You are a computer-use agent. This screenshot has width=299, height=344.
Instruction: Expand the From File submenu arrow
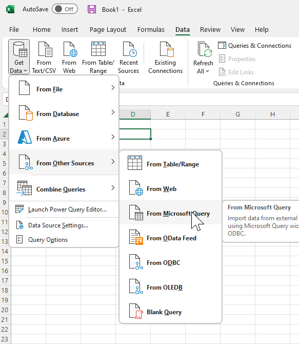tap(113, 87)
